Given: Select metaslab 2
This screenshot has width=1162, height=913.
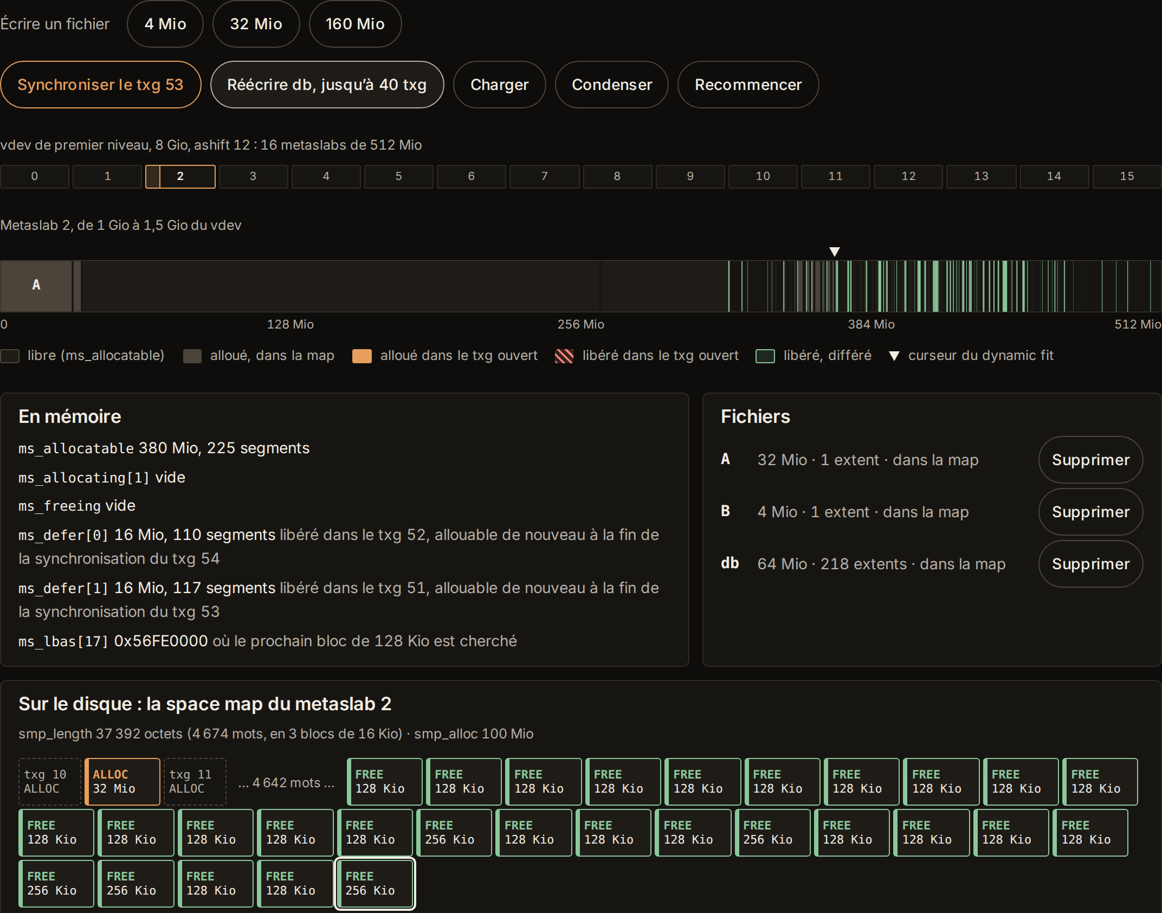Looking at the screenshot, I should pos(180,176).
